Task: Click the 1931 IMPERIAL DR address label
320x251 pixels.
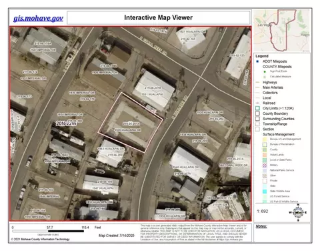Action: point(33,78)
